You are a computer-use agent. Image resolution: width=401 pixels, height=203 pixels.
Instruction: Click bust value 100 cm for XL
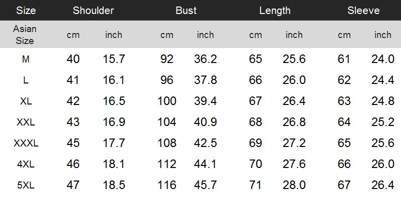[x=167, y=101]
